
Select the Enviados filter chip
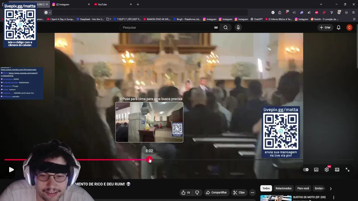click(x=320, y=188)
